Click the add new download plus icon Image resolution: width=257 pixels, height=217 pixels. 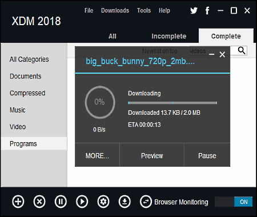(18, 202)
